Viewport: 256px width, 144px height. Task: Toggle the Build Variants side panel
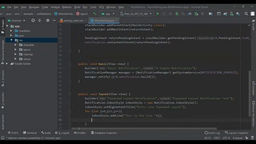[3, 122]
